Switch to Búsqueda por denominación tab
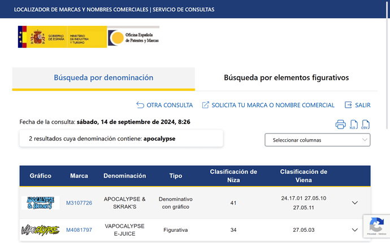This screenshot has height=243, width=390. click(x=103, y=78)
